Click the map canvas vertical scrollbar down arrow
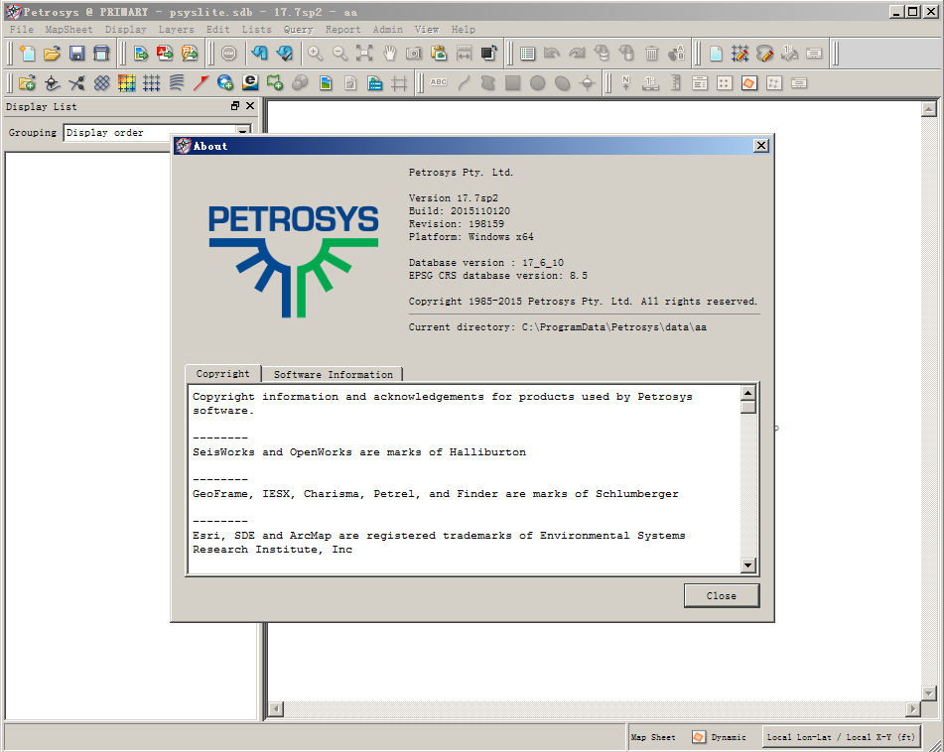 click(928, 693)
